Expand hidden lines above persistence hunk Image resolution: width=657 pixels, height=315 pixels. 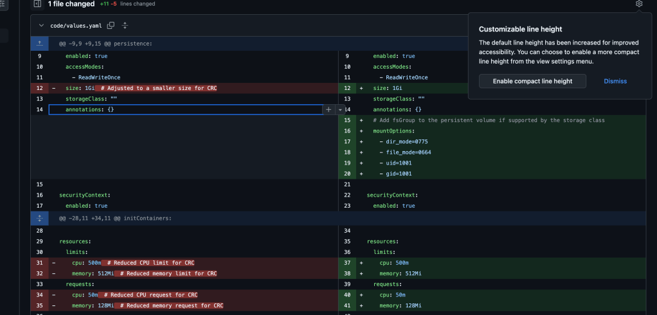click(39, 43)
